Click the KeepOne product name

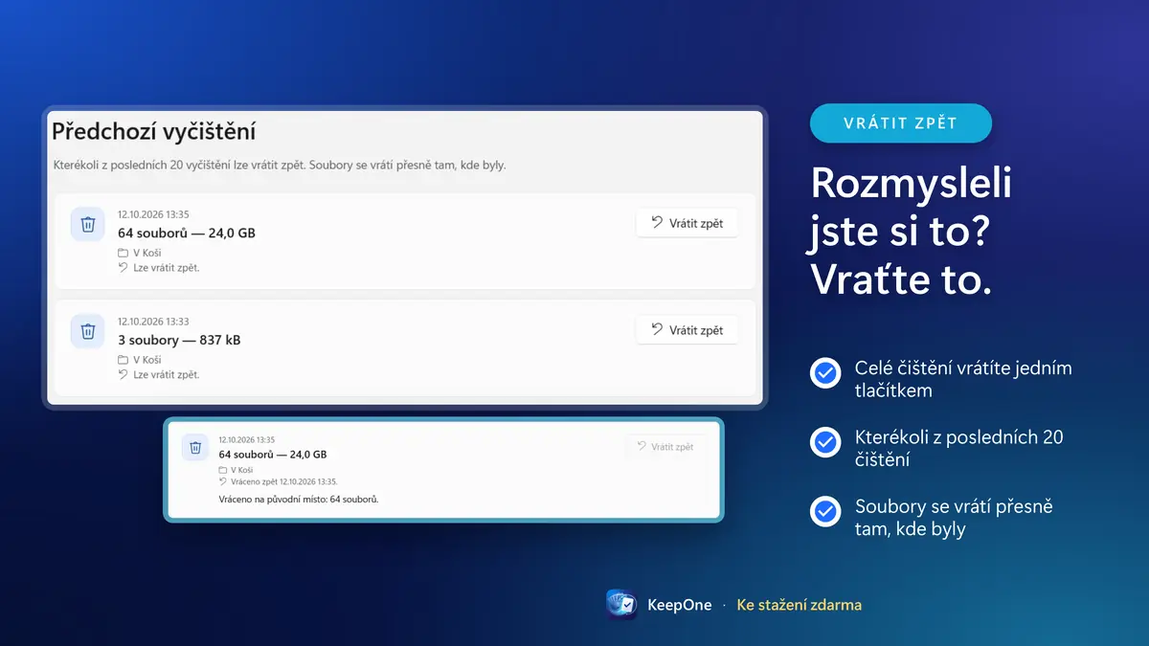coord(680,605)
